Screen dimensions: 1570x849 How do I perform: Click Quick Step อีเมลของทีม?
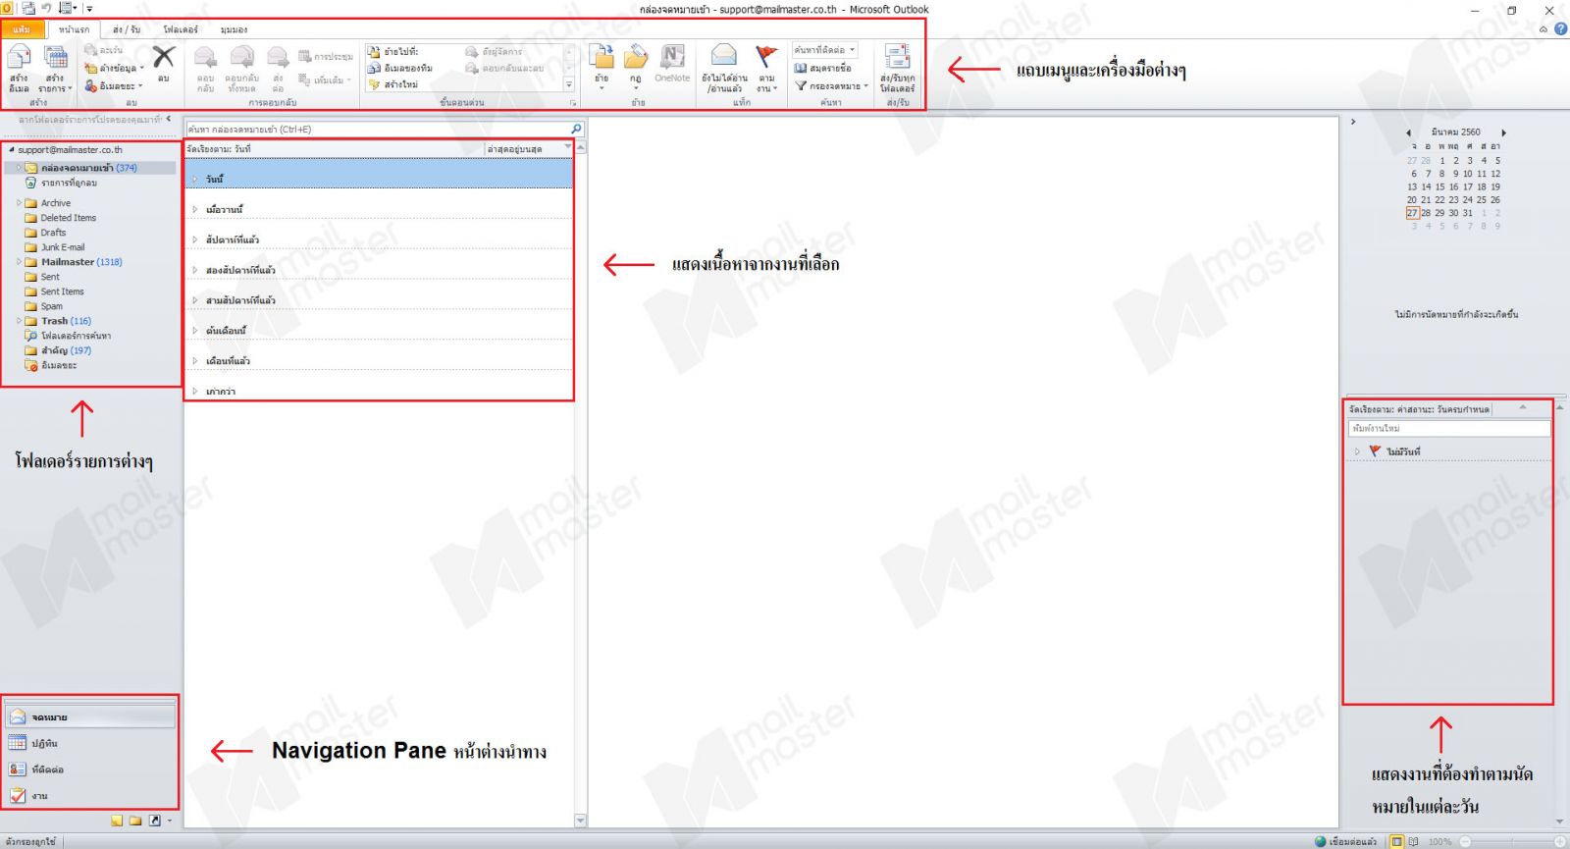(x=400, y=68)
